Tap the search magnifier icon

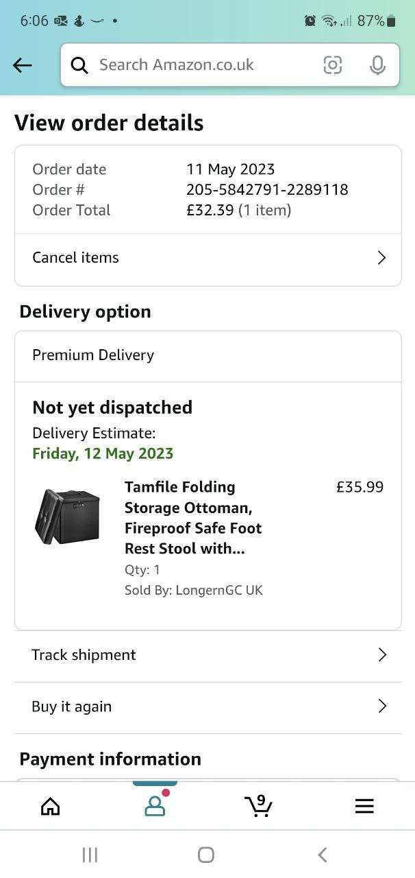tap(80, 65)
